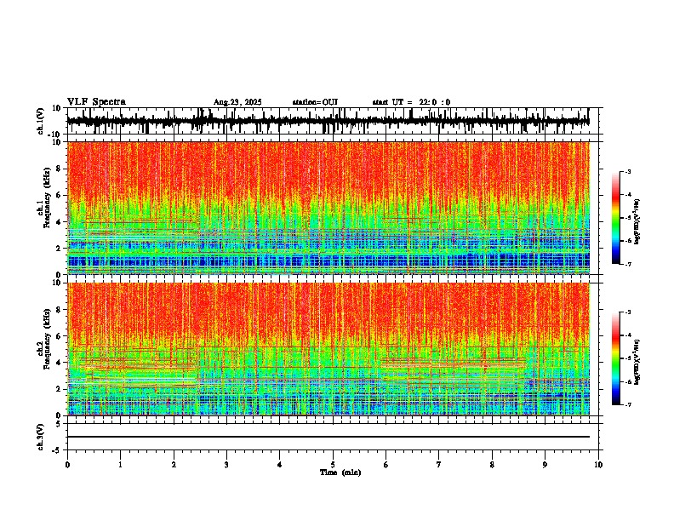Click the ch.1 color scale bar
Screen dimensions: 674x521
616,218
